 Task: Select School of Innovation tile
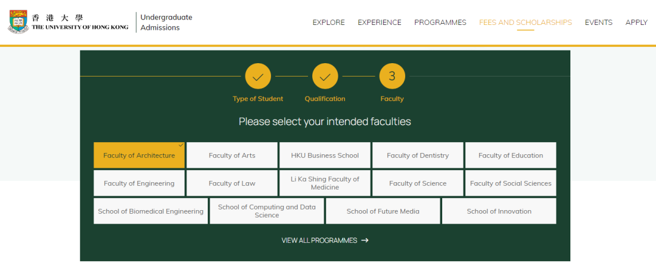(x=499, y=211)
